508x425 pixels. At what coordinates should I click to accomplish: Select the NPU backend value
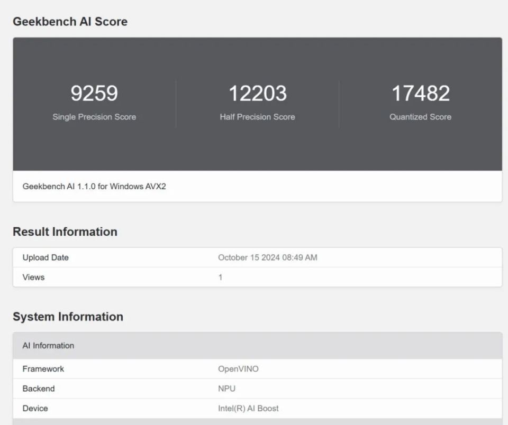[x=227, y=389]
